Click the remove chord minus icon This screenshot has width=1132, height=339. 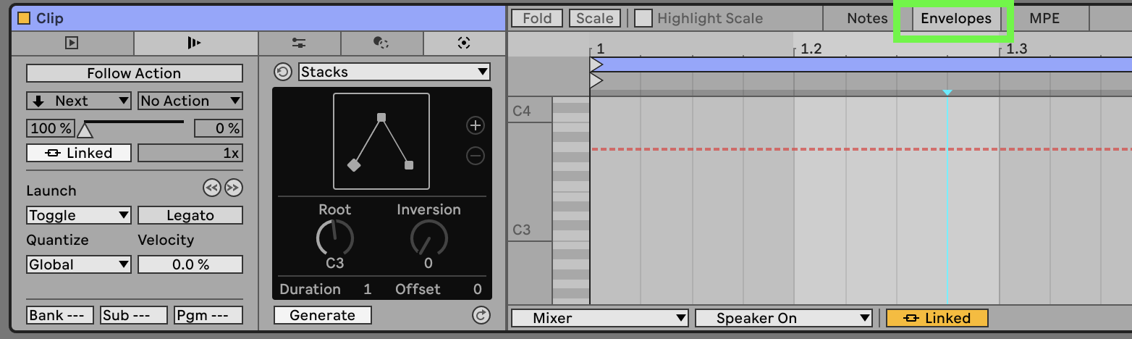pyautogui.click(x=475, y=156)
